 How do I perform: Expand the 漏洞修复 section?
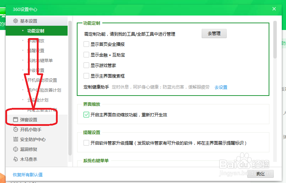tap(37, 149)
